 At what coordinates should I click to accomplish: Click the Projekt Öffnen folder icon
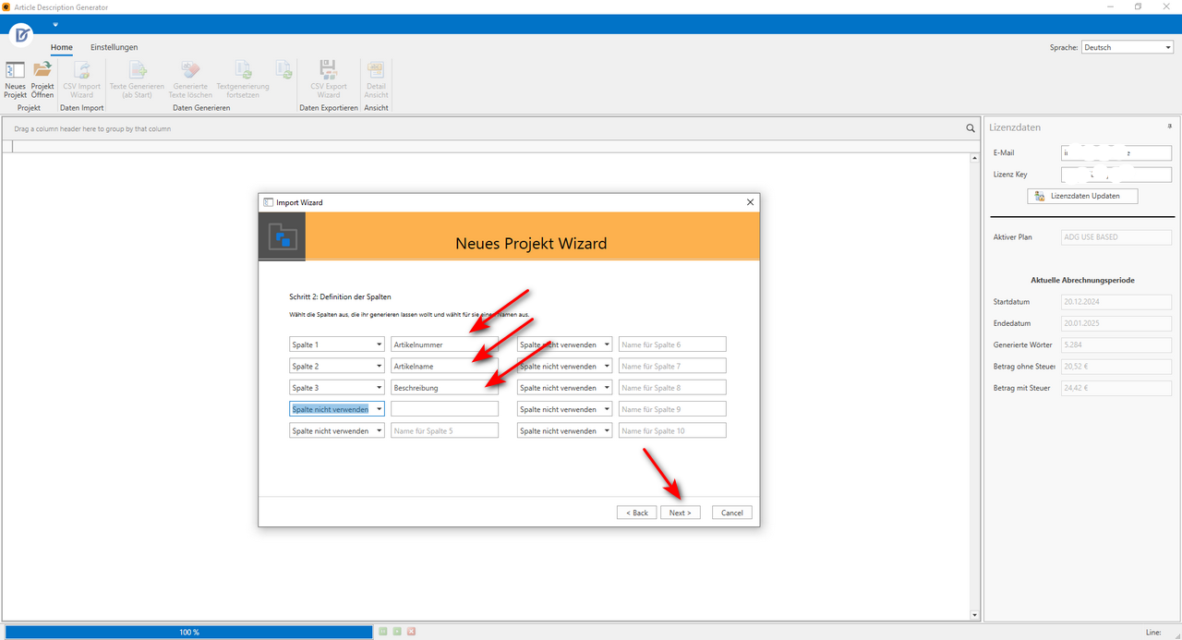coord(42,70)
